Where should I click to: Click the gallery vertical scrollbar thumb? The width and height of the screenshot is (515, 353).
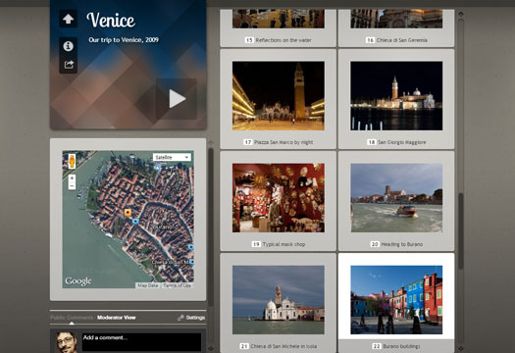click(461, 230)
